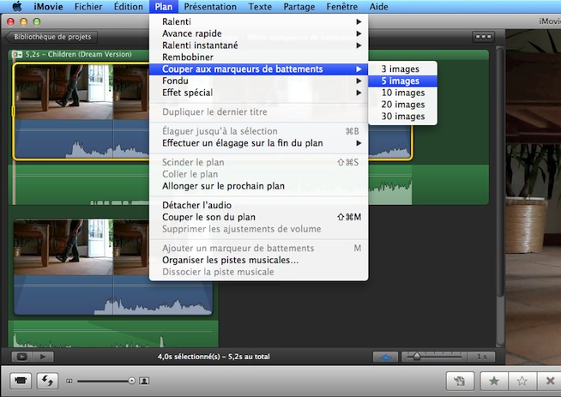The height and width of the screenshot is (397, 561).
Task: Pick 5 images in the submenu
Action: (x=402, y=81)
